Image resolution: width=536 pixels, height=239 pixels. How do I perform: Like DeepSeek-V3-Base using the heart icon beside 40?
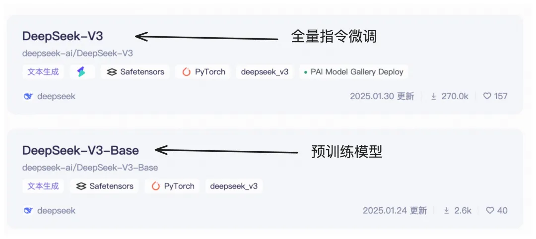click(x=490, y=210)
